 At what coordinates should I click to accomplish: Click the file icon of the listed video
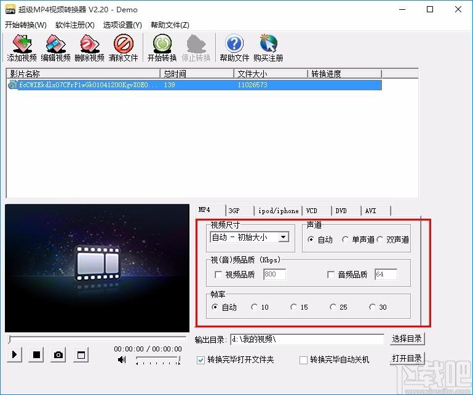[13, 85]
